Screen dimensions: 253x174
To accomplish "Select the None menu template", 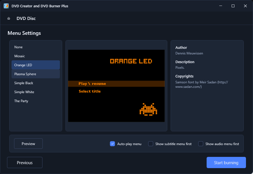I will [36, 47].
